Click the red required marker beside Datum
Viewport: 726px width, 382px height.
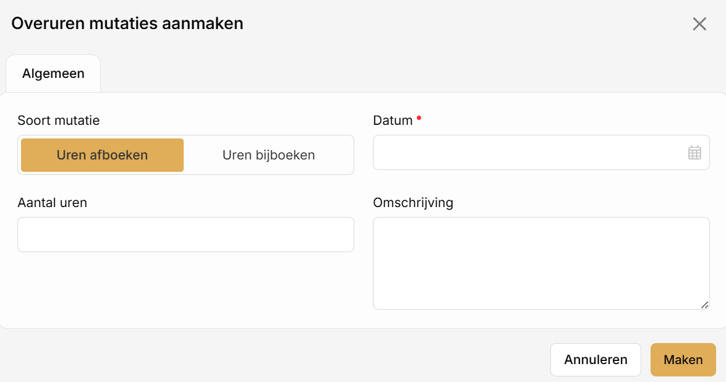[x=419, y=118]
